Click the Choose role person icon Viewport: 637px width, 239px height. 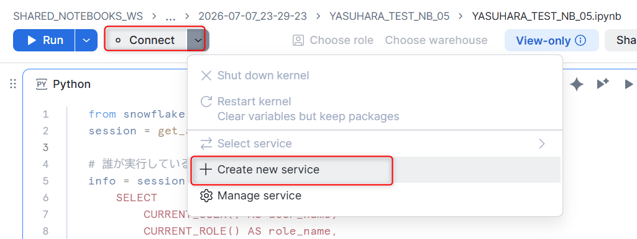coord(298,40)
